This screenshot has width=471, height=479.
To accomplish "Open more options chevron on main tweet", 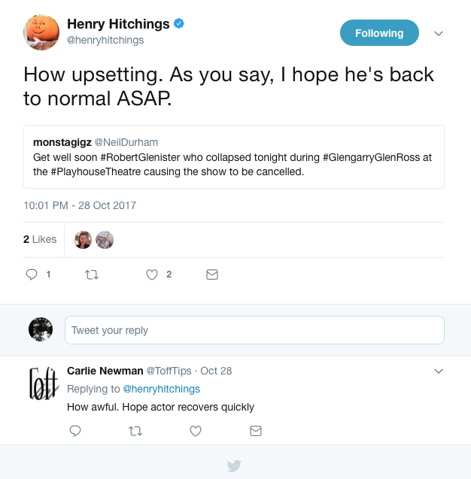I will pyautogui.click(x=439, y=33).
